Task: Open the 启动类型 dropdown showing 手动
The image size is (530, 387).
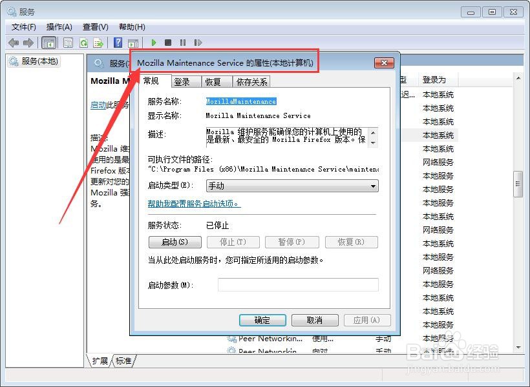Action: (292, 186)
